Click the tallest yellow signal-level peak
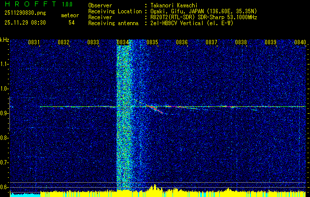The image size is (310, 197). click(155, 188)
